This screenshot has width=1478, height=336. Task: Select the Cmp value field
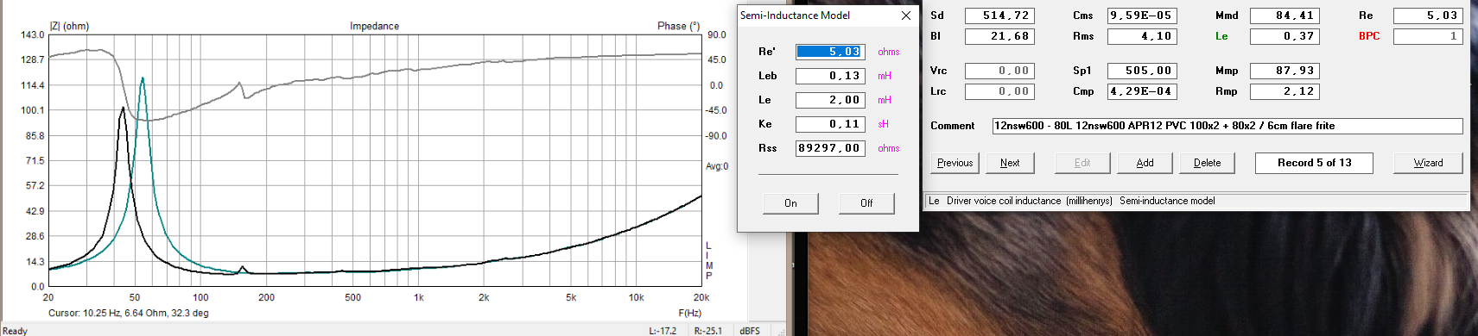pyautogui.click(x=1141, y=91)
